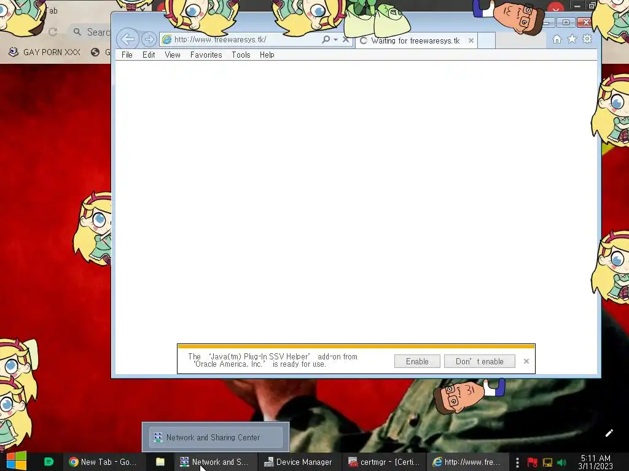The height and width of the screenshot is (471, 629).
Task: Close the 'Waiting for freewaresys.tk' tab
Action: tap(471, 40)
